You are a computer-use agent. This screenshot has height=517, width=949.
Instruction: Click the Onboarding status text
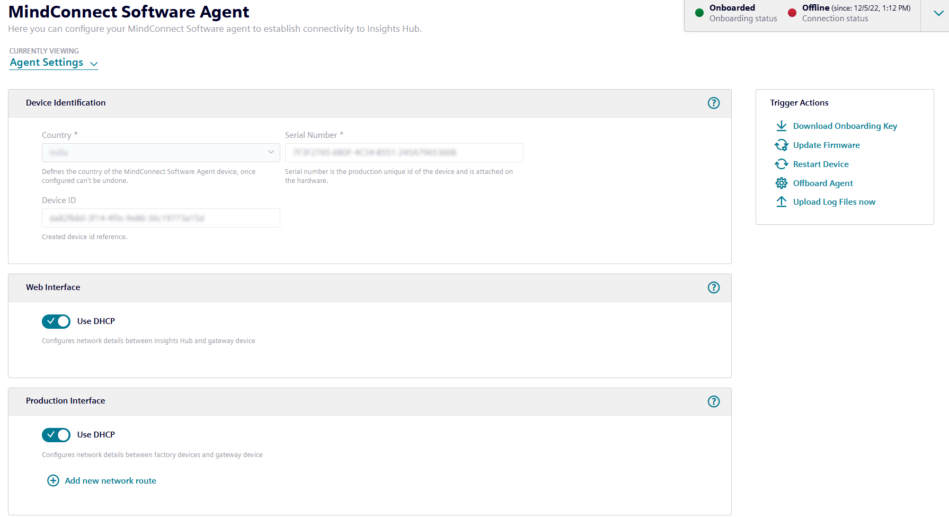(743, 19)
